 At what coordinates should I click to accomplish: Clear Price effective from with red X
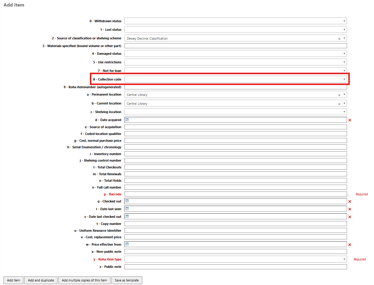tap(350, 245)
